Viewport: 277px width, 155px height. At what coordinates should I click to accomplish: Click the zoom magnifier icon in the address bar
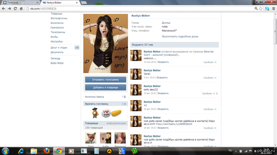click(x=256, y=8)
